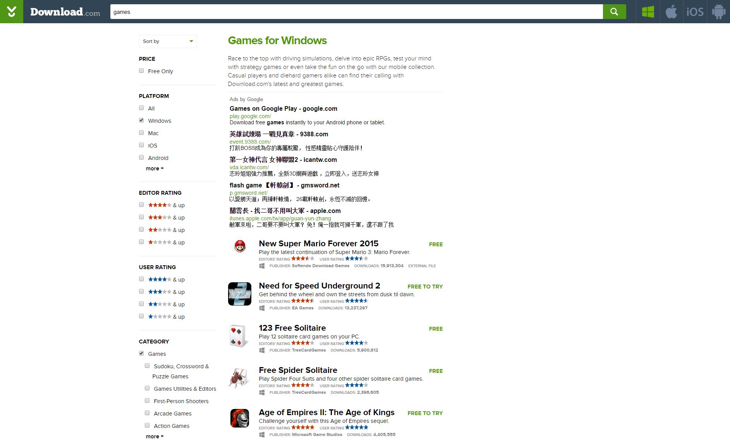This screenshot has width=730, height=443.
Task: Uncheck the Windows platform checkbox
Action: click(141, 120)
